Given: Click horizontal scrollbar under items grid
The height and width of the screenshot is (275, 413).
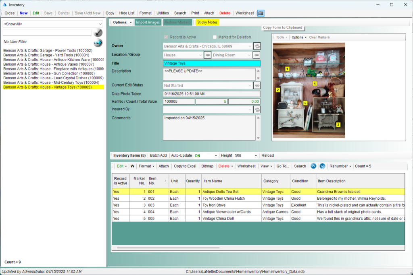Looking at the screenshot, I should pyautogui.click(x=168, y=248).
